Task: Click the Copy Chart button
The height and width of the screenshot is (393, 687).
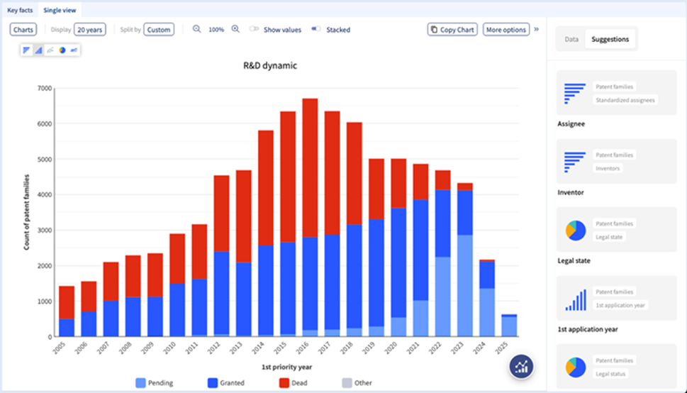Action: (452, 30)
